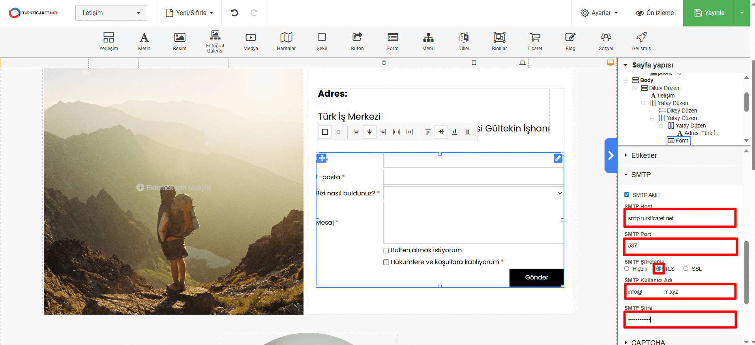Center element horizontally
Image resolution: width=755 pixels, height=345 pixels.
point(369,132)
